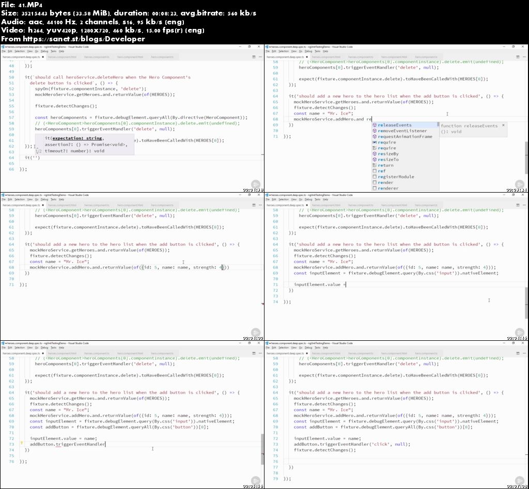Close the releaseEvents documentation popup
This screenshot has width=529, height=489.
tap(503, 125)
